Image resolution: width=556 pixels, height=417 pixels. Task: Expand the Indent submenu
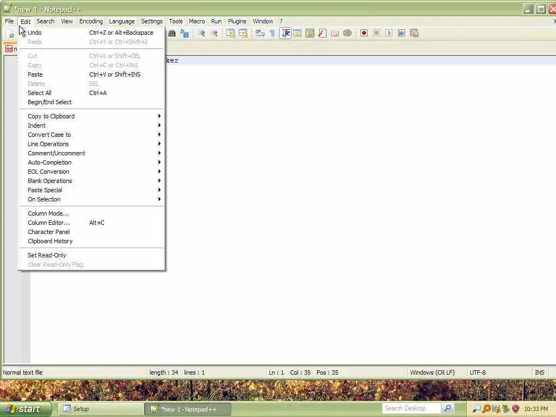pyautogui.click(x=92, y=125)
